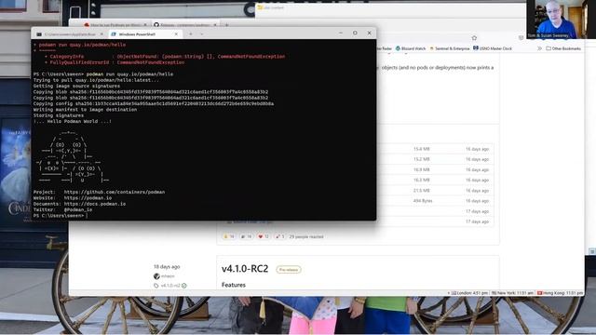This screenshot has height=335, width=596.
Task: Open the Sentinel & Enterprise bookmark
Action: 449,48
